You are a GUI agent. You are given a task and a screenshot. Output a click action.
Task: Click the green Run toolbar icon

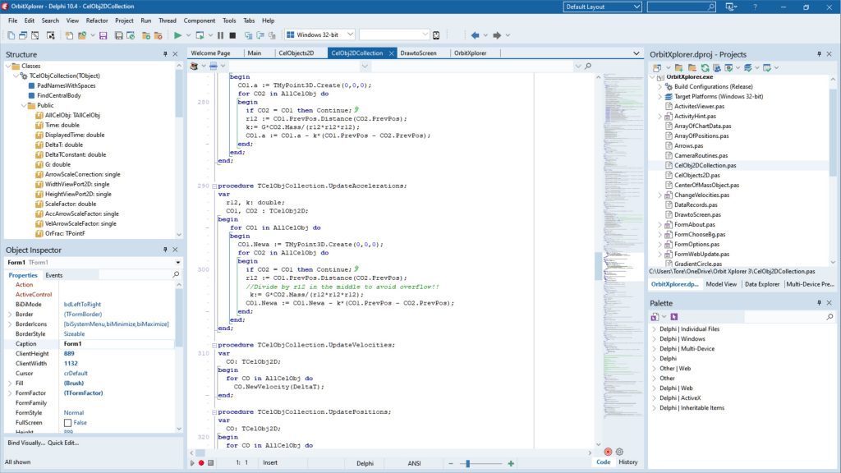point(177,35)
